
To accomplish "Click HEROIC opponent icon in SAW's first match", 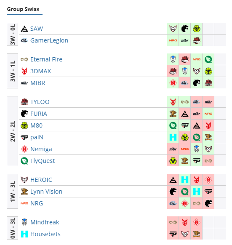I will [173, 29].
